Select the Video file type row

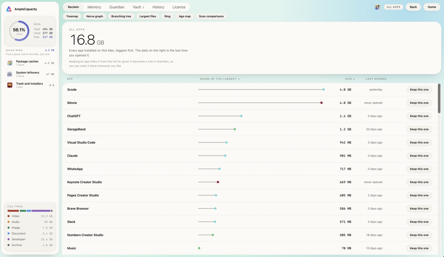pos(30,216)
